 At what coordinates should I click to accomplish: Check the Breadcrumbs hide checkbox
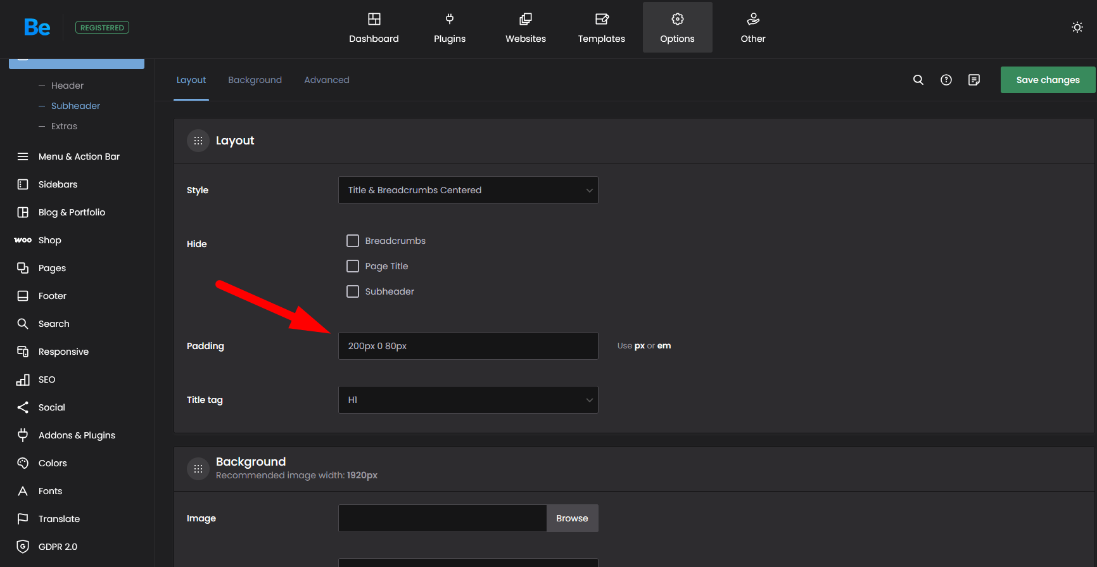[x=353, y=241]
